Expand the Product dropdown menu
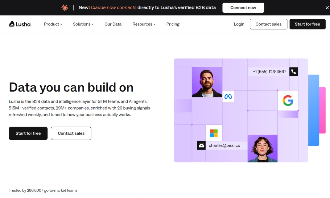 tap(53, 24)
